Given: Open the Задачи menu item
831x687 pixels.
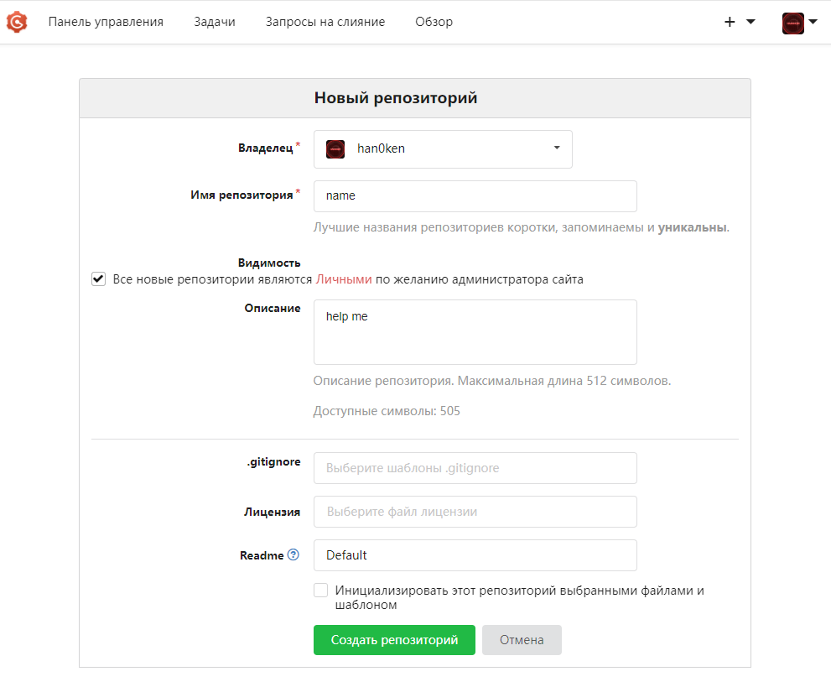Looking at the screenshot, I should (215, 22).
